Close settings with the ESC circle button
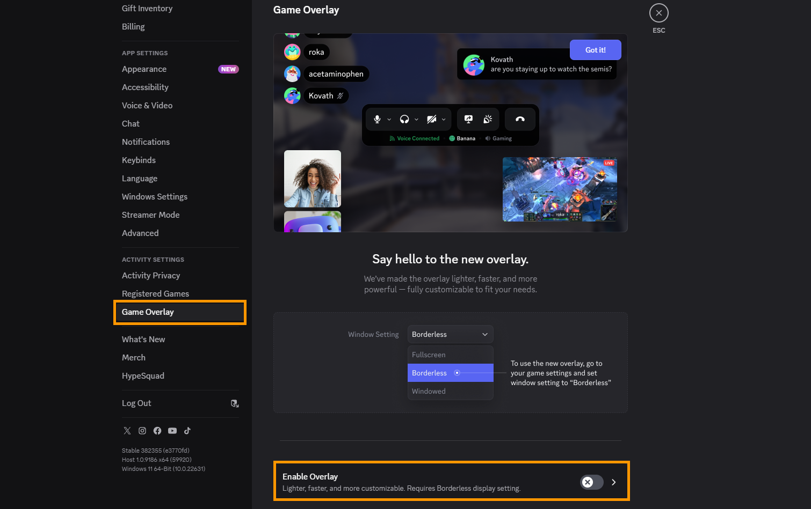This screenshot has height=509, width=811. (659, 13)
